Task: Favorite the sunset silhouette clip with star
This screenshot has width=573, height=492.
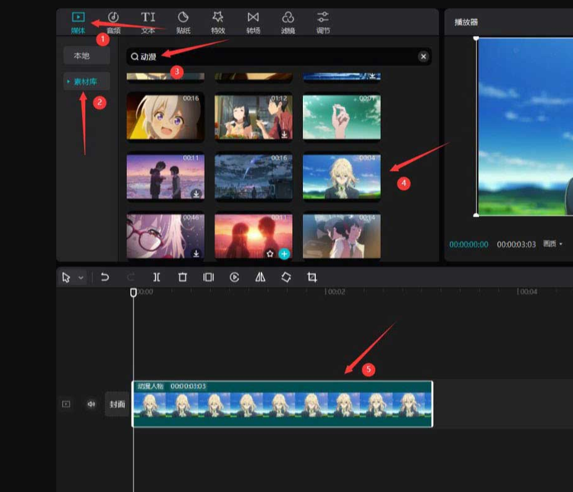Action: [270, 254]
